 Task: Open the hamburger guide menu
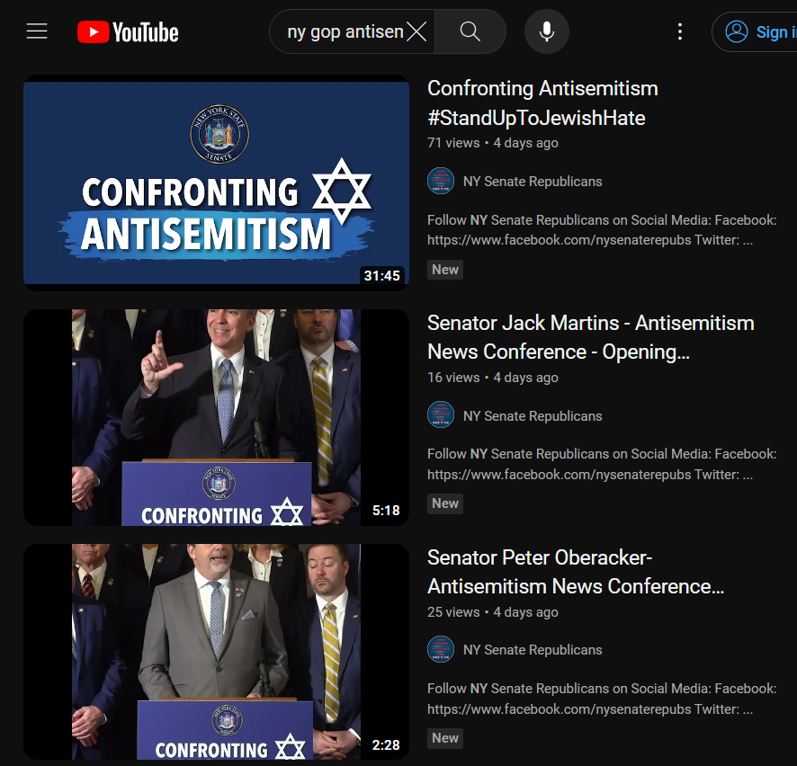pyautogui.click(x=37, y=31)
